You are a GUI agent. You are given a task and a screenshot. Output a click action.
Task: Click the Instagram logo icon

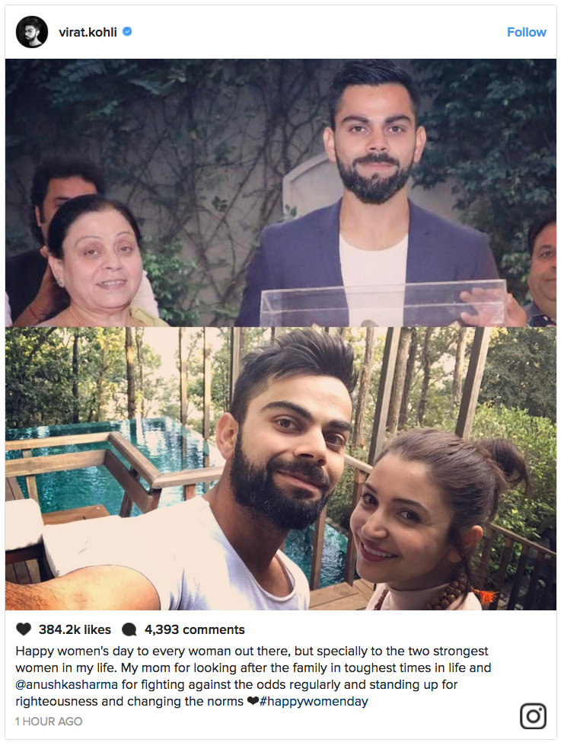(x=533, y=716)
